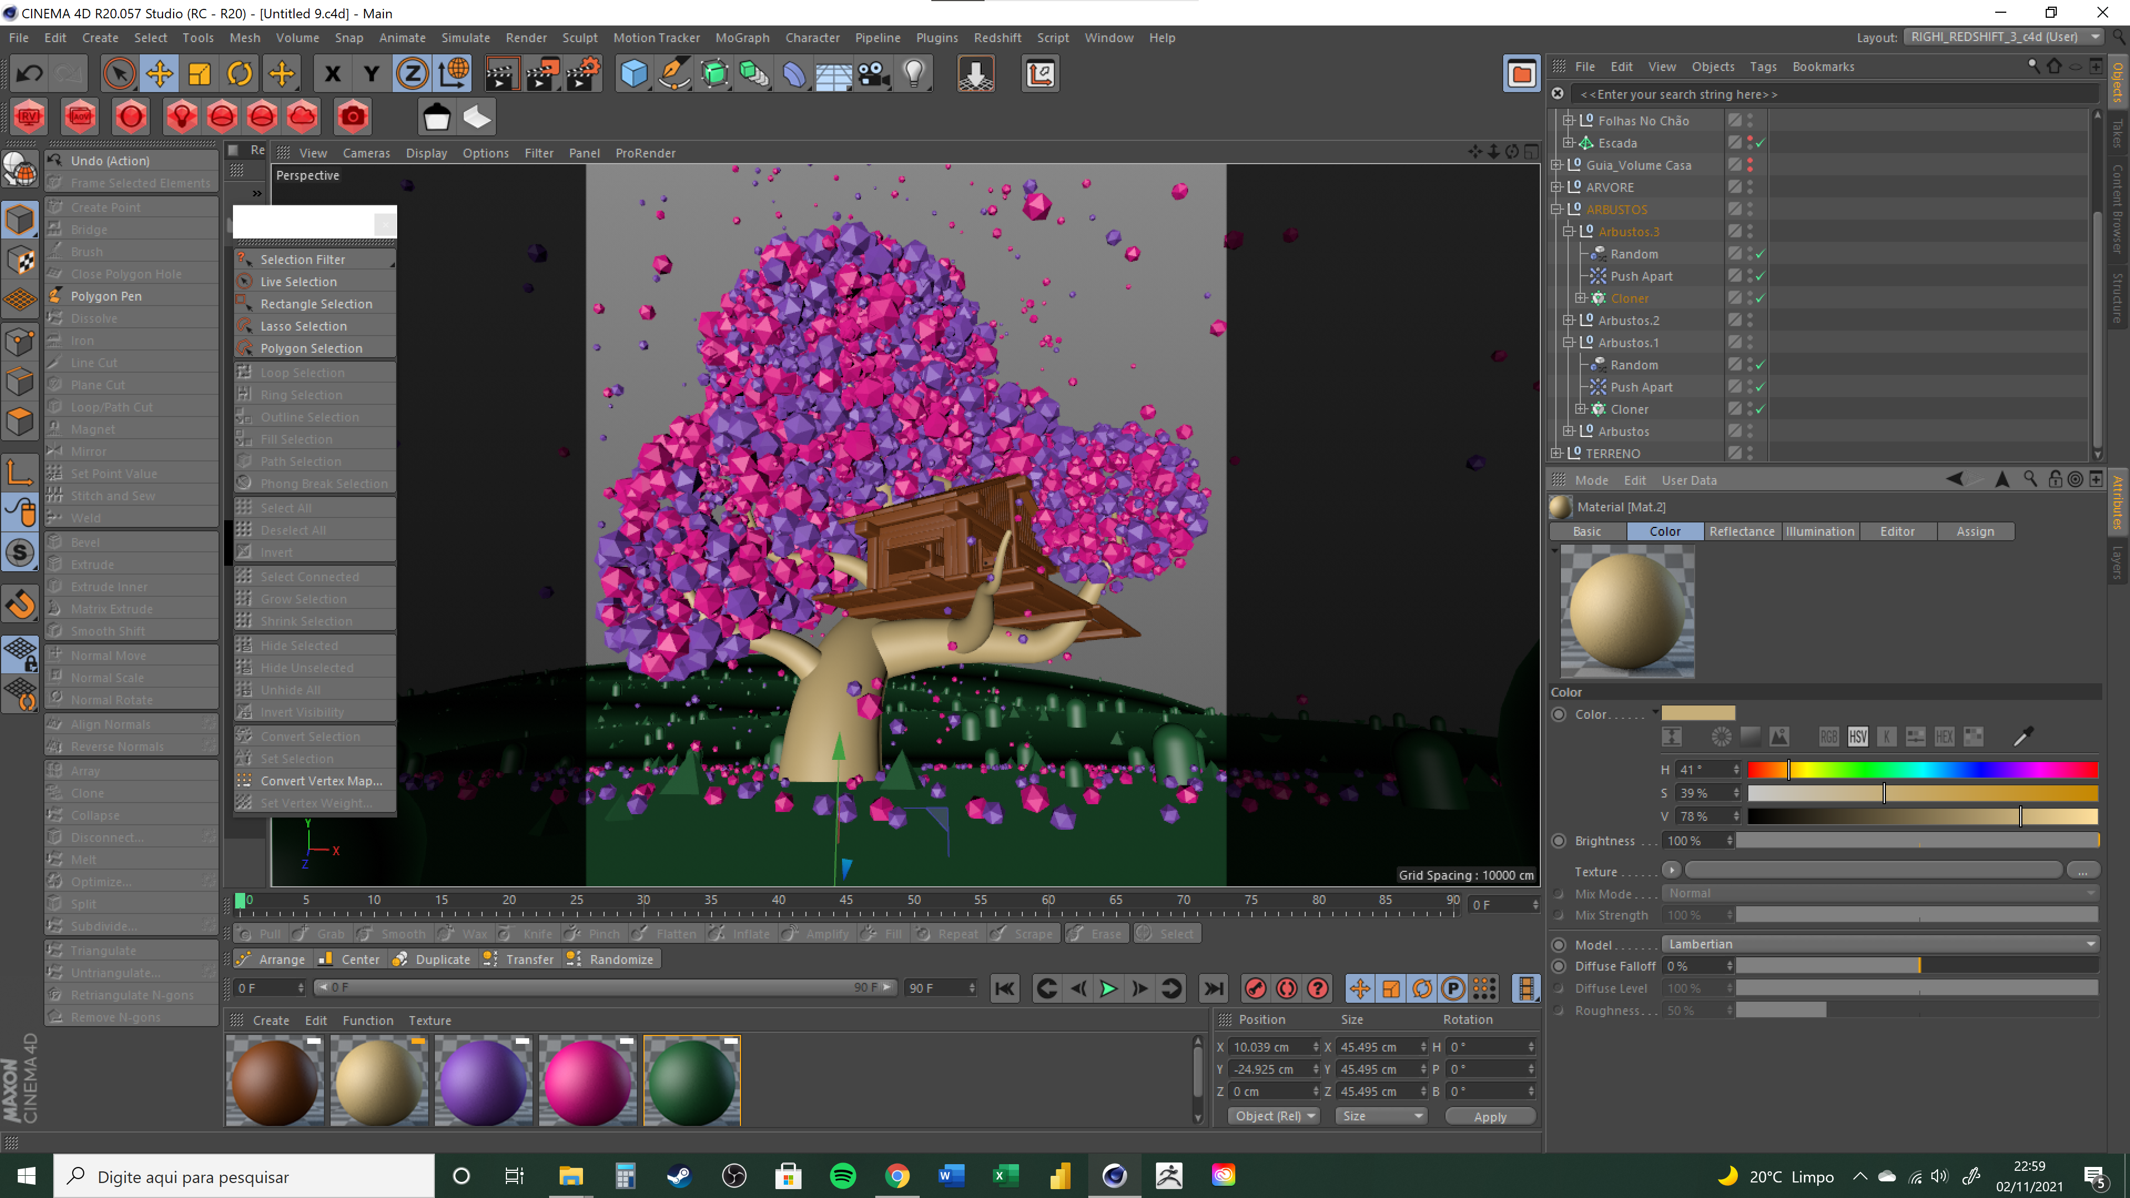This screenshot has width=2130, height=1198.
Task: Toggle the Random effector enable checkmark under Arbustos.3
Action: 1761,254
